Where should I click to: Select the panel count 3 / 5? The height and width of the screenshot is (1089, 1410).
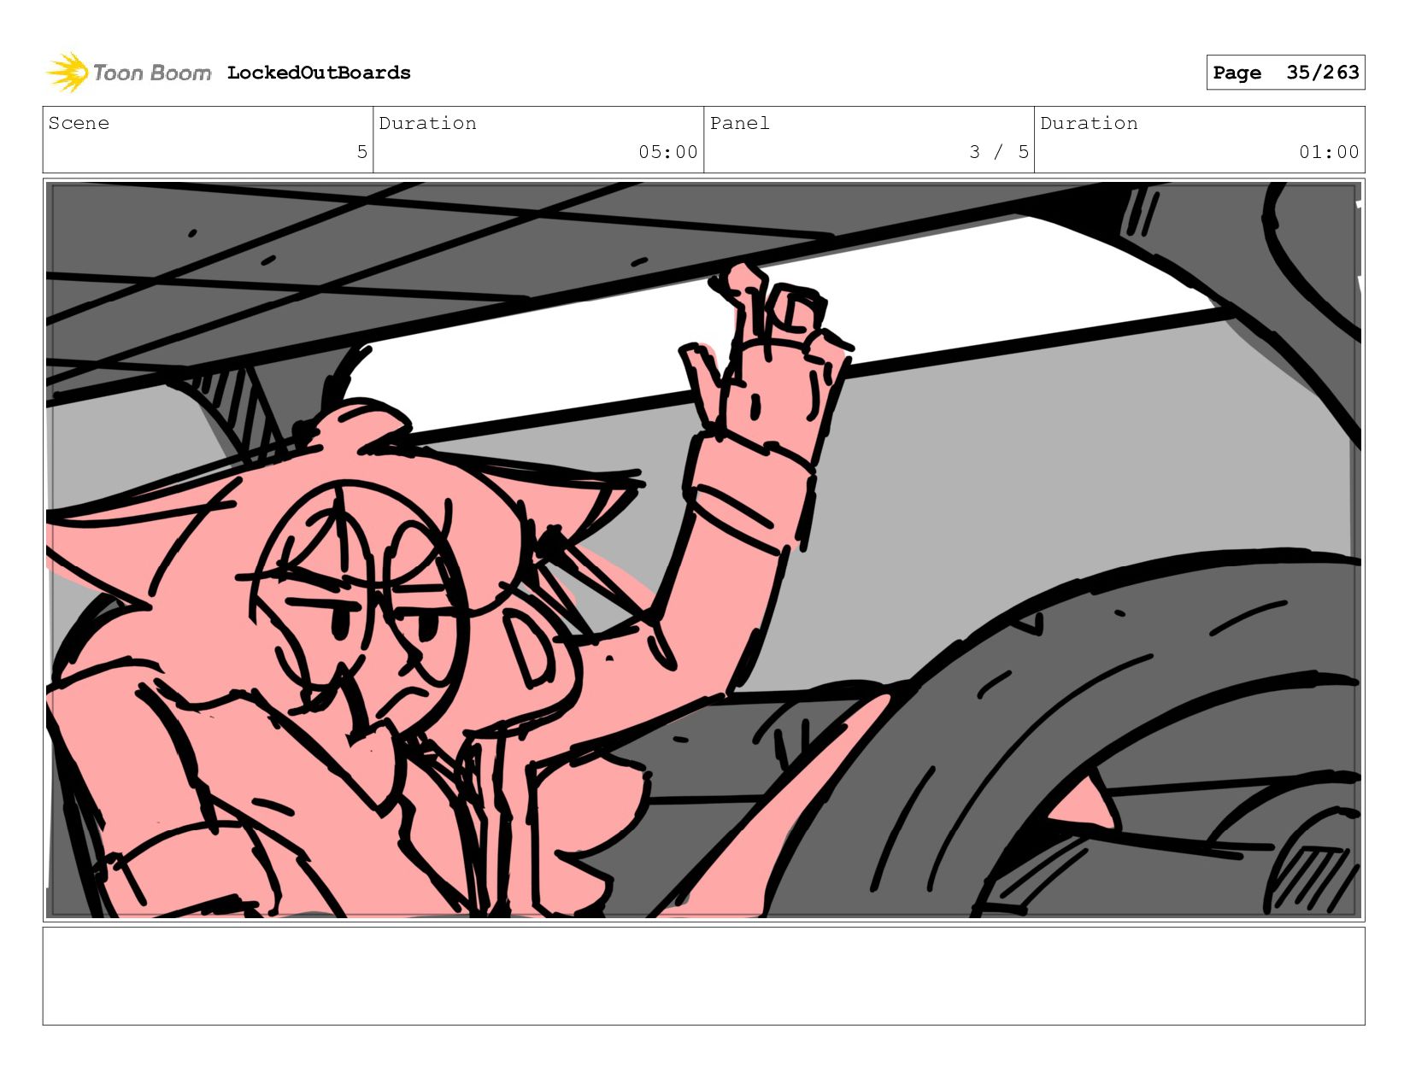click(x=999, y=152)
